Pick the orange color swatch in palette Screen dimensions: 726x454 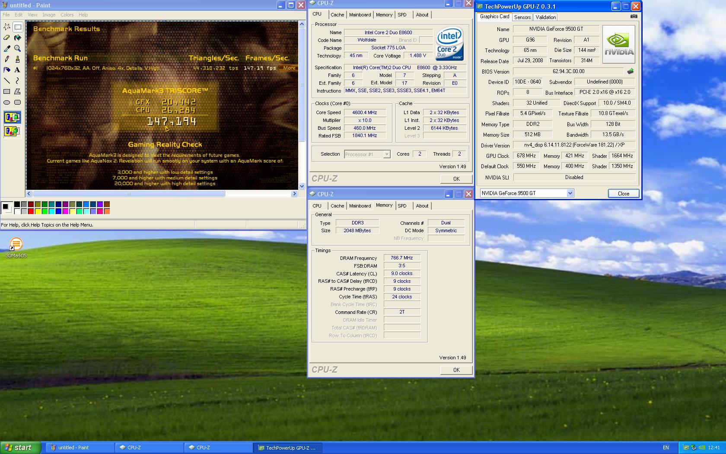[x=107, y=211]
